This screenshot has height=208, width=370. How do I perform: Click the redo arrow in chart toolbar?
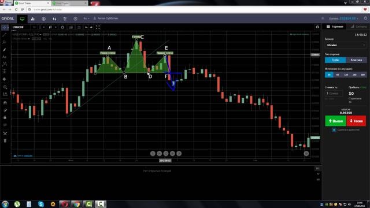[x=91, y=27]
